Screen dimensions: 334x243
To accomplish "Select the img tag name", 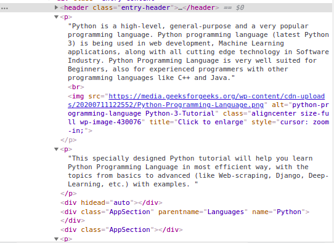I will pos(78,96).
